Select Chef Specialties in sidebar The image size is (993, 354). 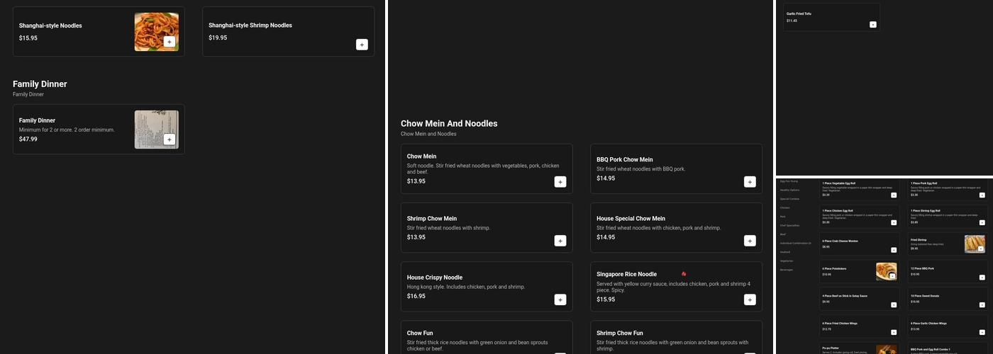tap(789, 225)
